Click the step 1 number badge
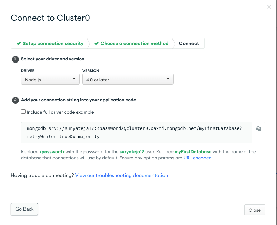 [x=16, y=59]
